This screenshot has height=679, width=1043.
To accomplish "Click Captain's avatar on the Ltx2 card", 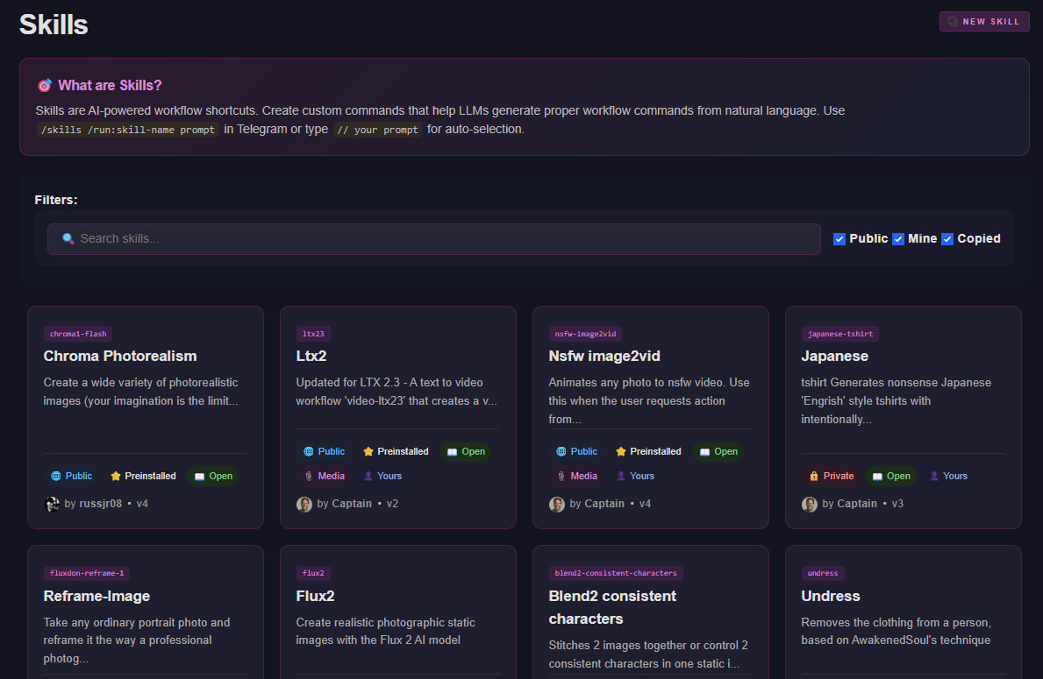I will click(x=304, y=504).
